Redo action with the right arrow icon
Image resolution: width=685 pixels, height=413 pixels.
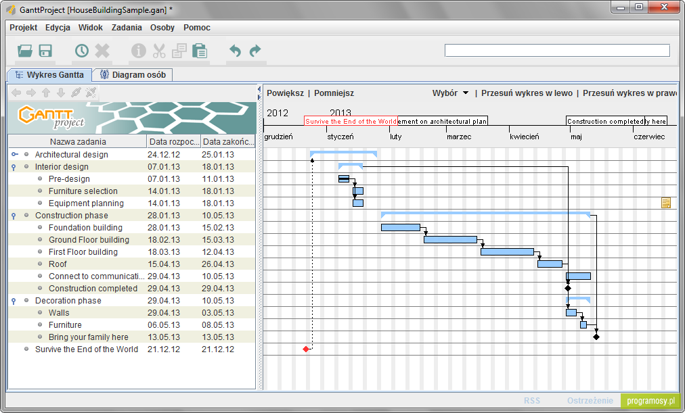point(255,51)
